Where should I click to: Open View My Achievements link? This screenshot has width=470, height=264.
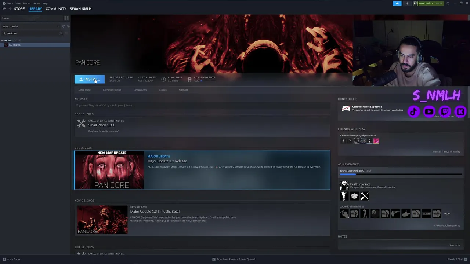(x=447, y=225)
